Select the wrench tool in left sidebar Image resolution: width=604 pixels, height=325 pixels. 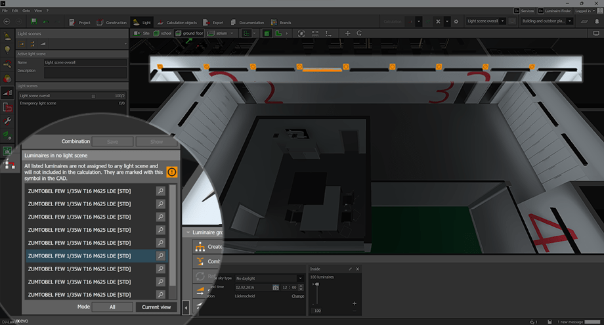[7, 121]
